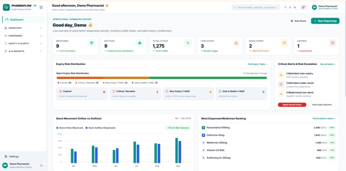
Task: Switch to light theme mode
Action: click(x=285, y=7)
